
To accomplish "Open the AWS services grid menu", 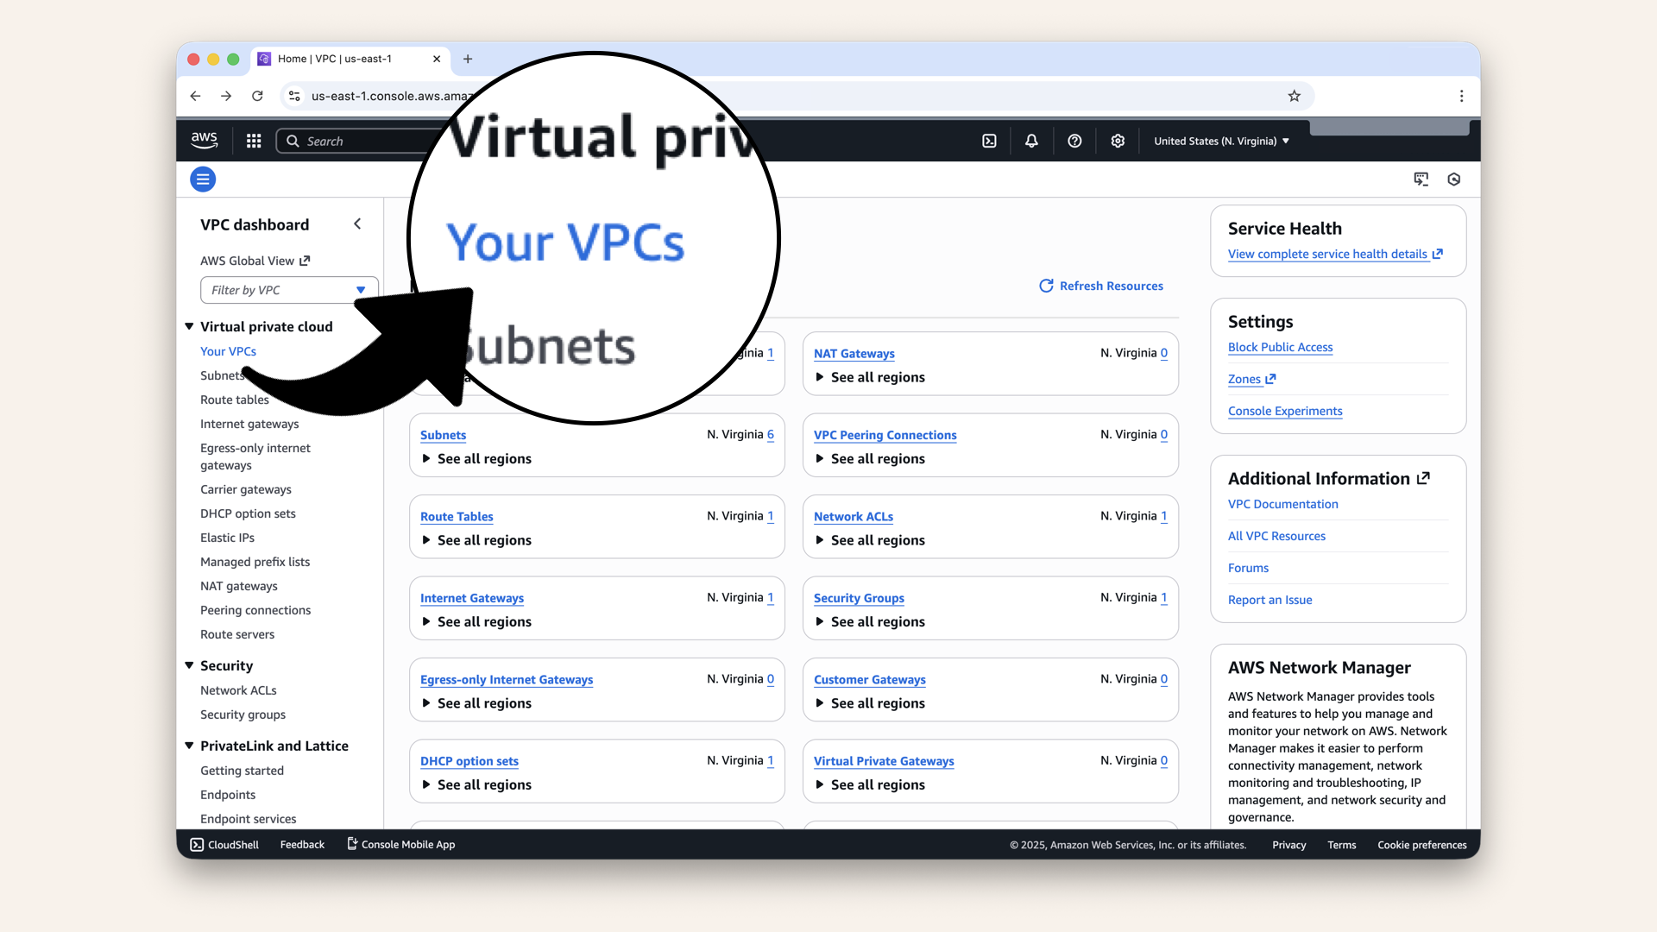I will click(254, 140).
